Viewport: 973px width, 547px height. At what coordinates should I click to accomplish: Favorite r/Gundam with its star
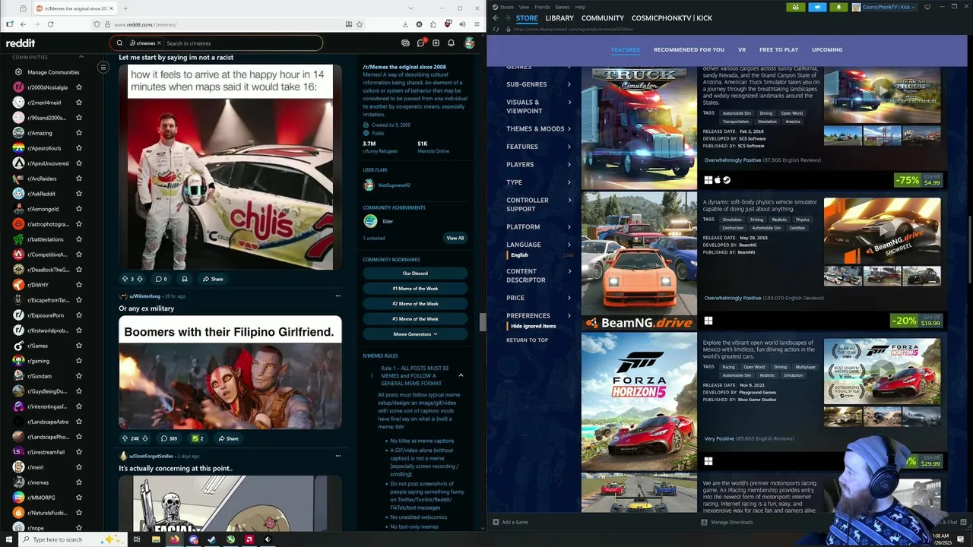pyautogui.click(x=79, y=376)
